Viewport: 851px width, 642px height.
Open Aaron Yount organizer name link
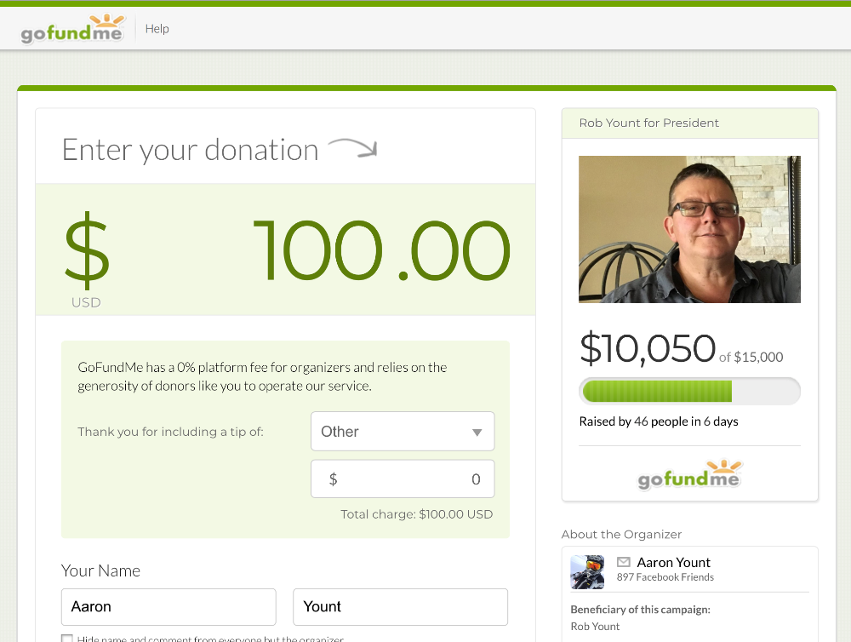pos(673,562)
